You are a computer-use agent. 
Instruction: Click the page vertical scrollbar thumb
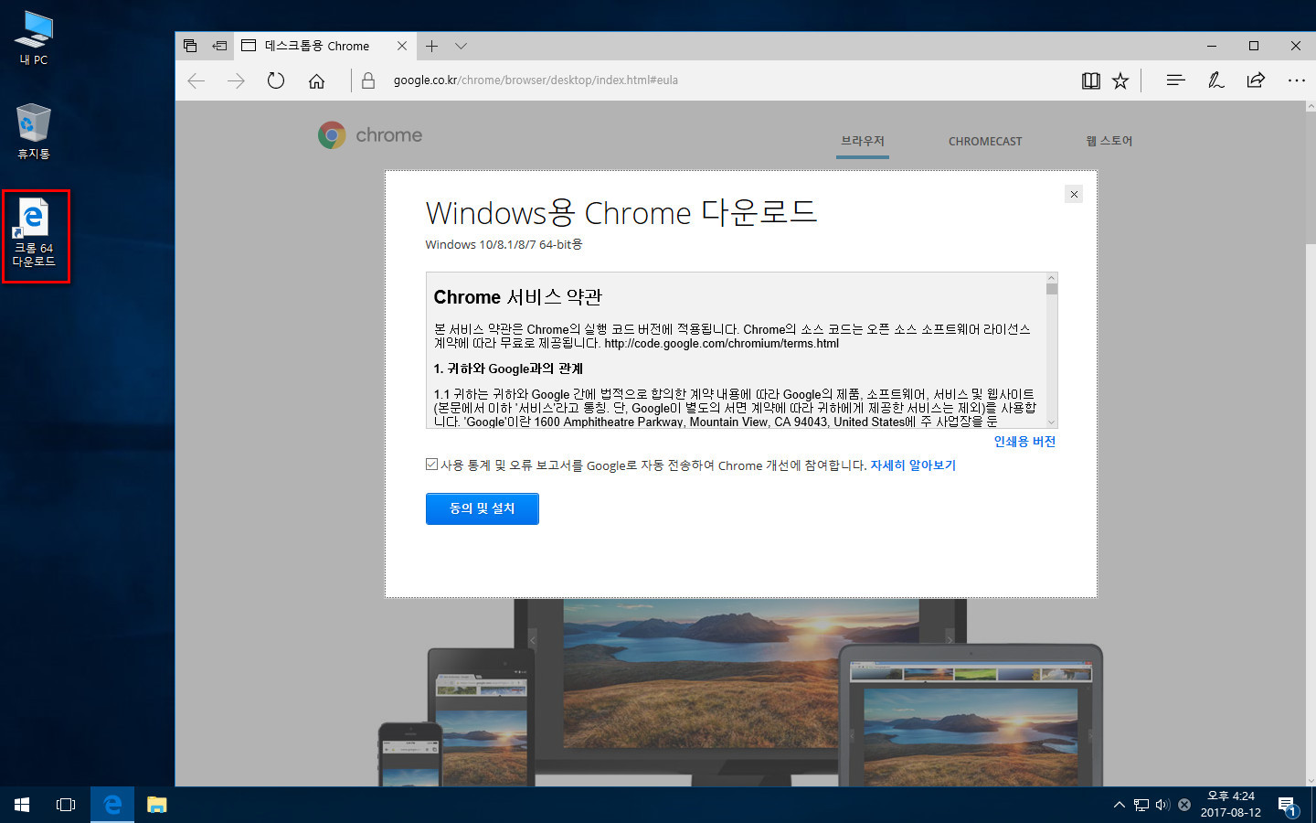click(x=1311, y=178)
